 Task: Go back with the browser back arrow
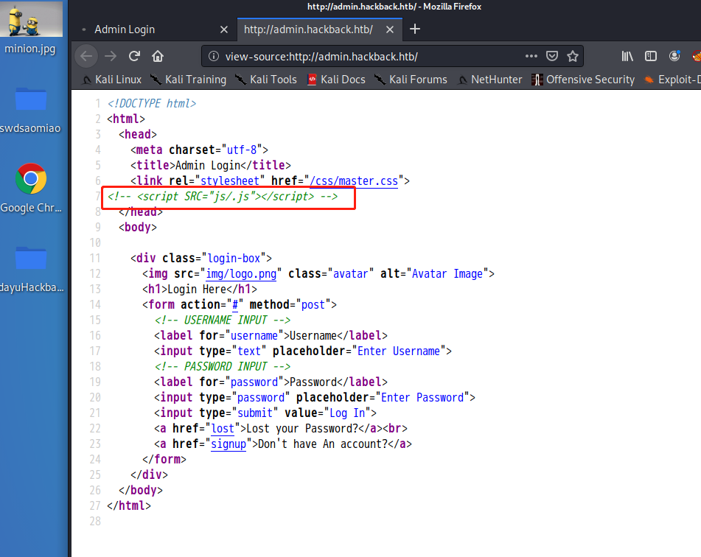click(x=87, y=56)
